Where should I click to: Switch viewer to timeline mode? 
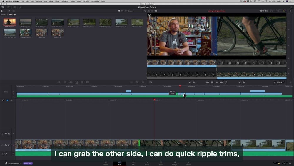point(156,11)
